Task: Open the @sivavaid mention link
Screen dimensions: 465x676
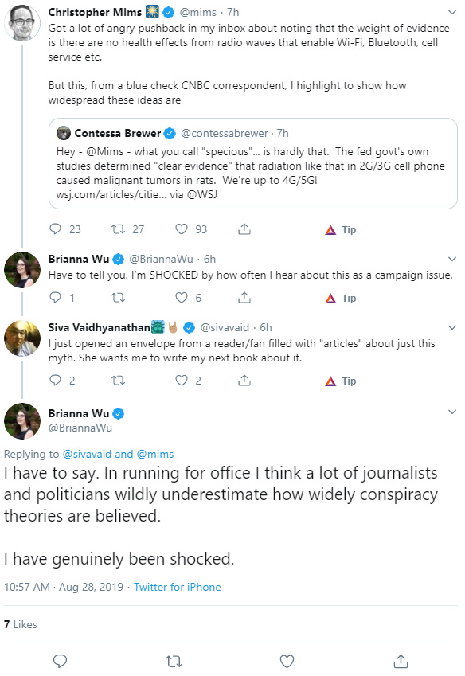Action: tap(87, 454)
